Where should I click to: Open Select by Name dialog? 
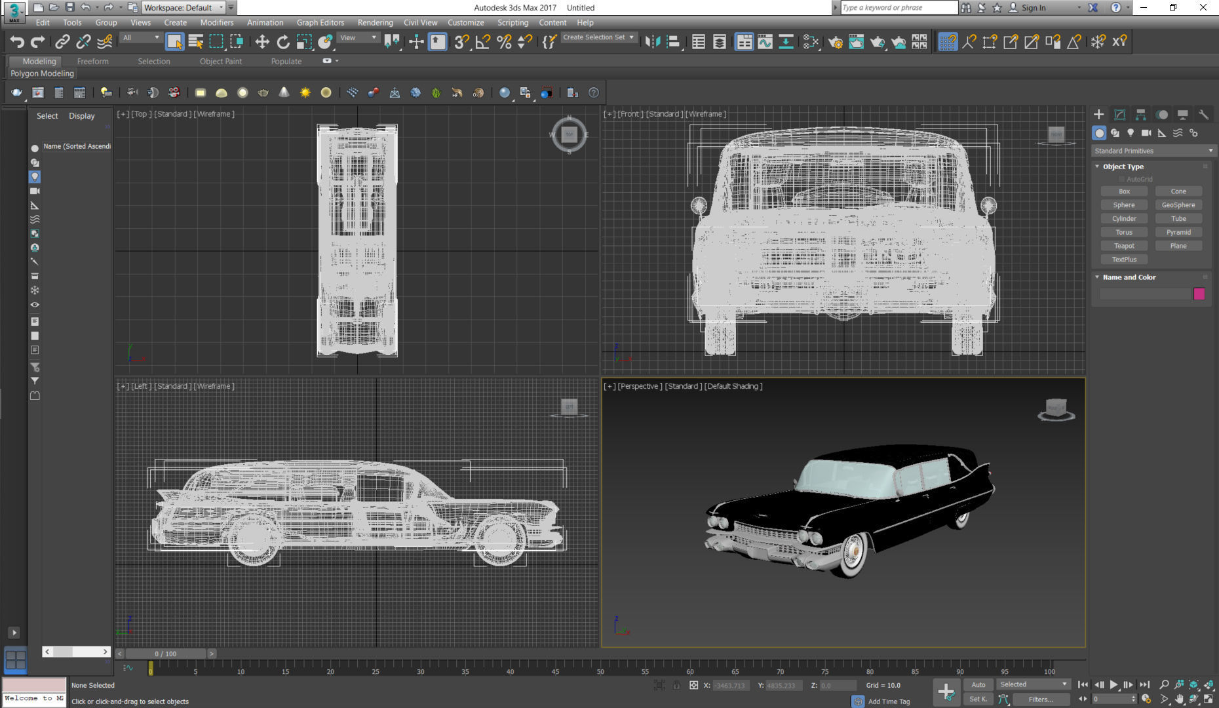(x=196, y=42)
